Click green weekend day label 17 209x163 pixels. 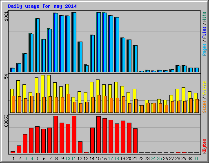tap(110, 159)
